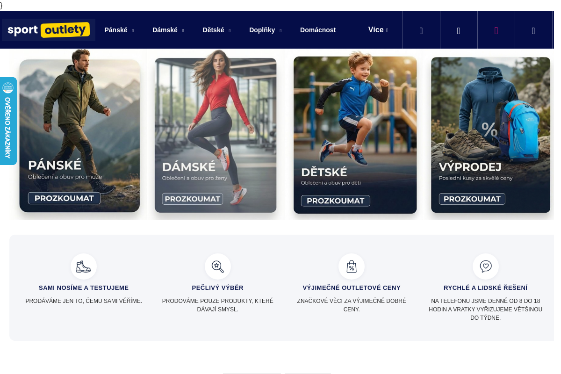This screenshot has height=374, width=561.
Task: Click PROZKOUMAT on the Dámské card
Action: coord(193,199)
